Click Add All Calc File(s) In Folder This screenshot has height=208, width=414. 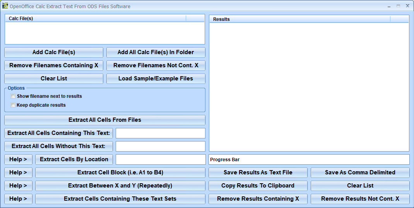click(x=156, y=52)
